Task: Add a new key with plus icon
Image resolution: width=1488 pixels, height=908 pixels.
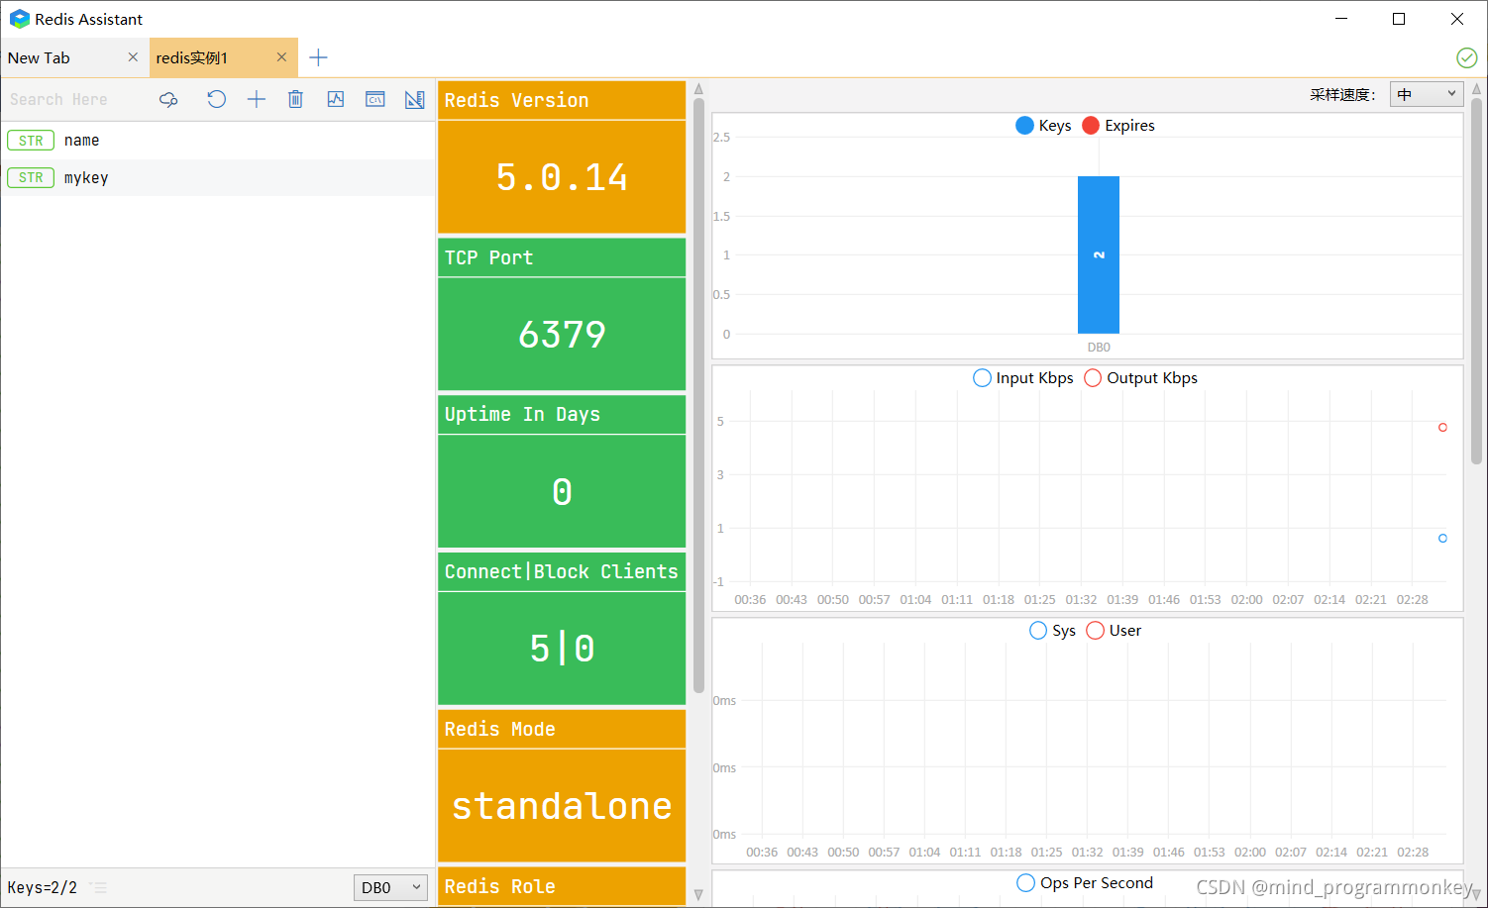Action: (256, 99)
